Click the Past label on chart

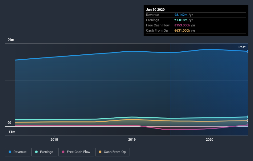pos(242,47)
